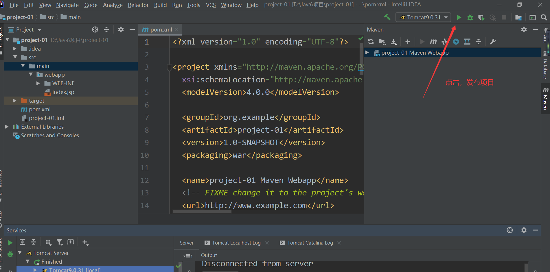
Task: Click the src breadcrumb in navigation bar
Action: [51, 17]
